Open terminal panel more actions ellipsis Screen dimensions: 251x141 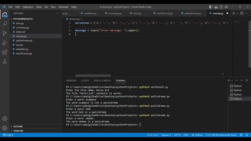click(236, 80)
